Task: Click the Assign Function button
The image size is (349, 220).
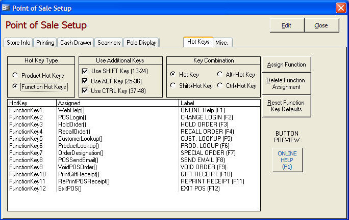Action: 286,65
